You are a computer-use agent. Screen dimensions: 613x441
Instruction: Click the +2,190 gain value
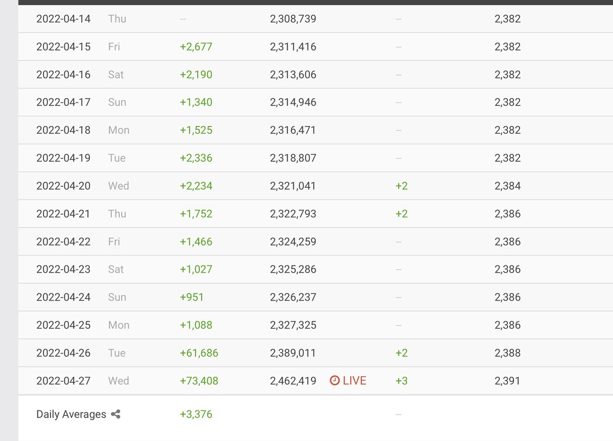pyautogui.click(x=196, y=75)
